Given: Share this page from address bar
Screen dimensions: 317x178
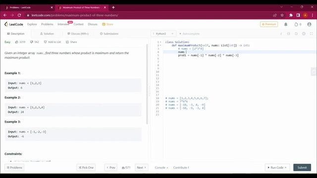Looking at the screenshot, I should click(275, 15).
